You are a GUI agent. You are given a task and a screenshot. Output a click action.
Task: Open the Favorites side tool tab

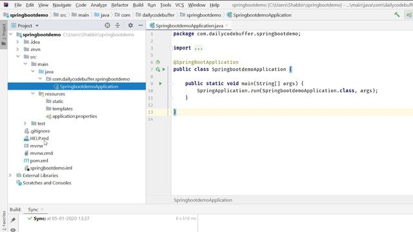(x=4, y=221)
